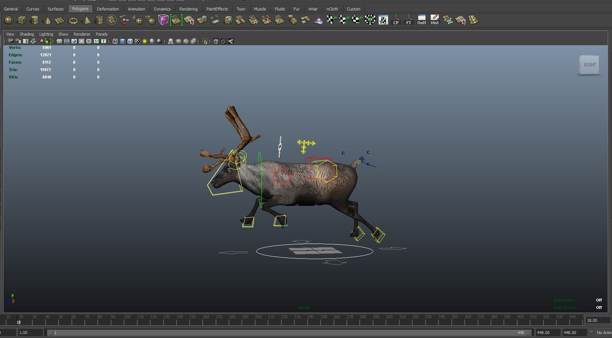
Task: Open the Outliner via Outl shelf button
Action: pyautogui.click(x=421, y=20)
